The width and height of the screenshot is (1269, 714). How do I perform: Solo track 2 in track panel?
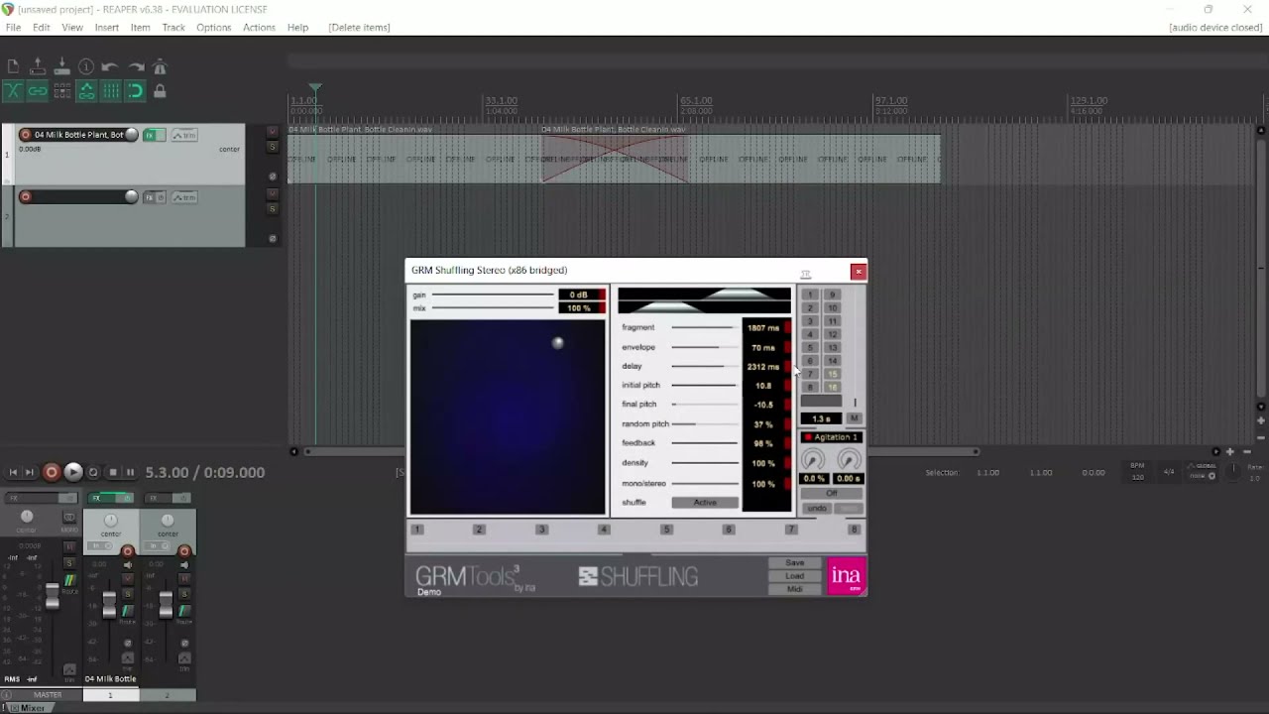pyautogui.click(x=273, y=208)
